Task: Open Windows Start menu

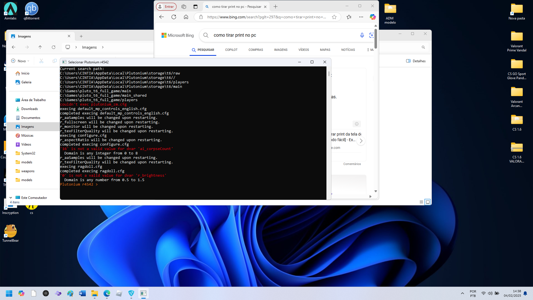Action: point(9,293)
